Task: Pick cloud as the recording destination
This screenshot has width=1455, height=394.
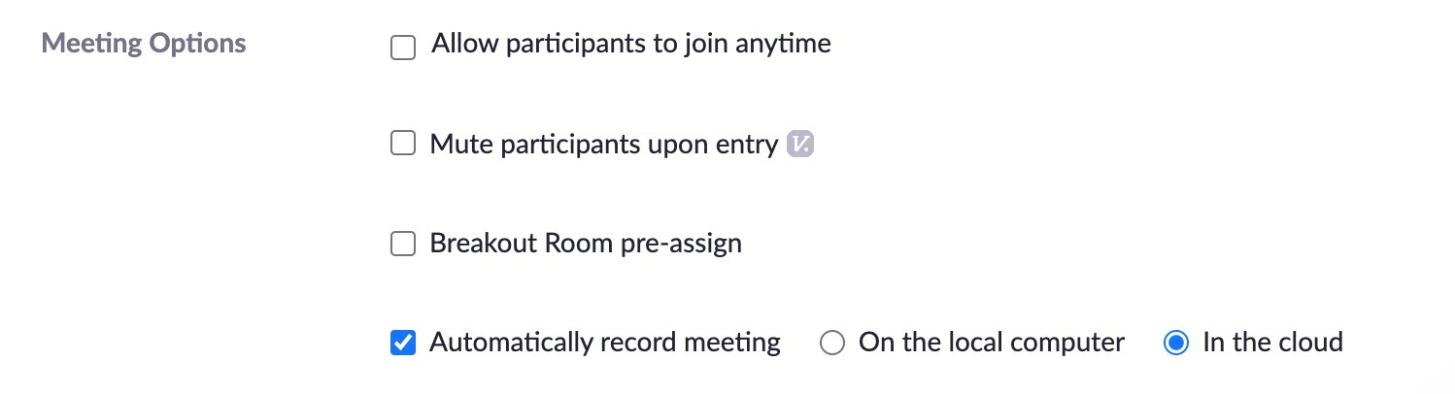Action: tap(1176, 343)
